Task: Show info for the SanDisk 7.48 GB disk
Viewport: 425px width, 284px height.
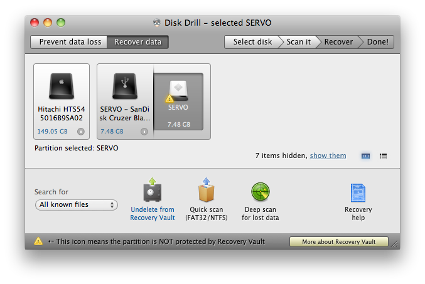Action: [144, 131]
